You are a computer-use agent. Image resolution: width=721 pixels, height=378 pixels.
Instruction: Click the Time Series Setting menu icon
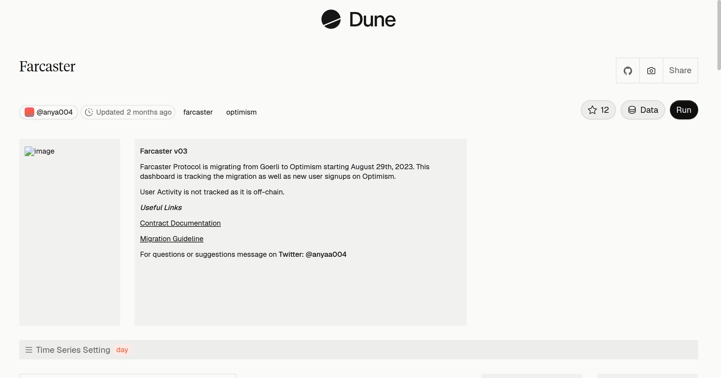tap(29, 350)
